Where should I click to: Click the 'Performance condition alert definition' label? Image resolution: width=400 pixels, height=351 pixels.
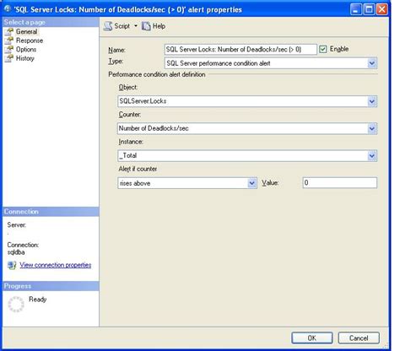coord(157,74)
